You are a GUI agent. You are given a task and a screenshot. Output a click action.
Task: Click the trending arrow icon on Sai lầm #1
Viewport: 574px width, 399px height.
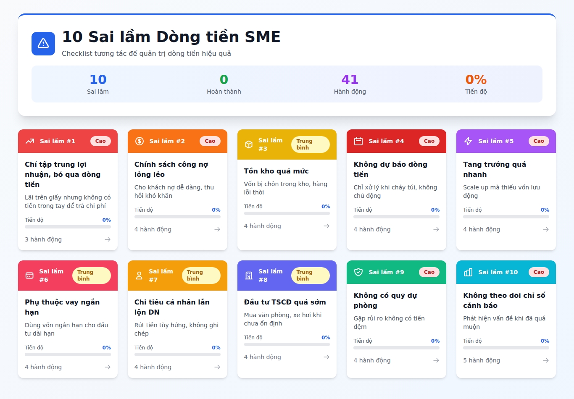point(30,141)
